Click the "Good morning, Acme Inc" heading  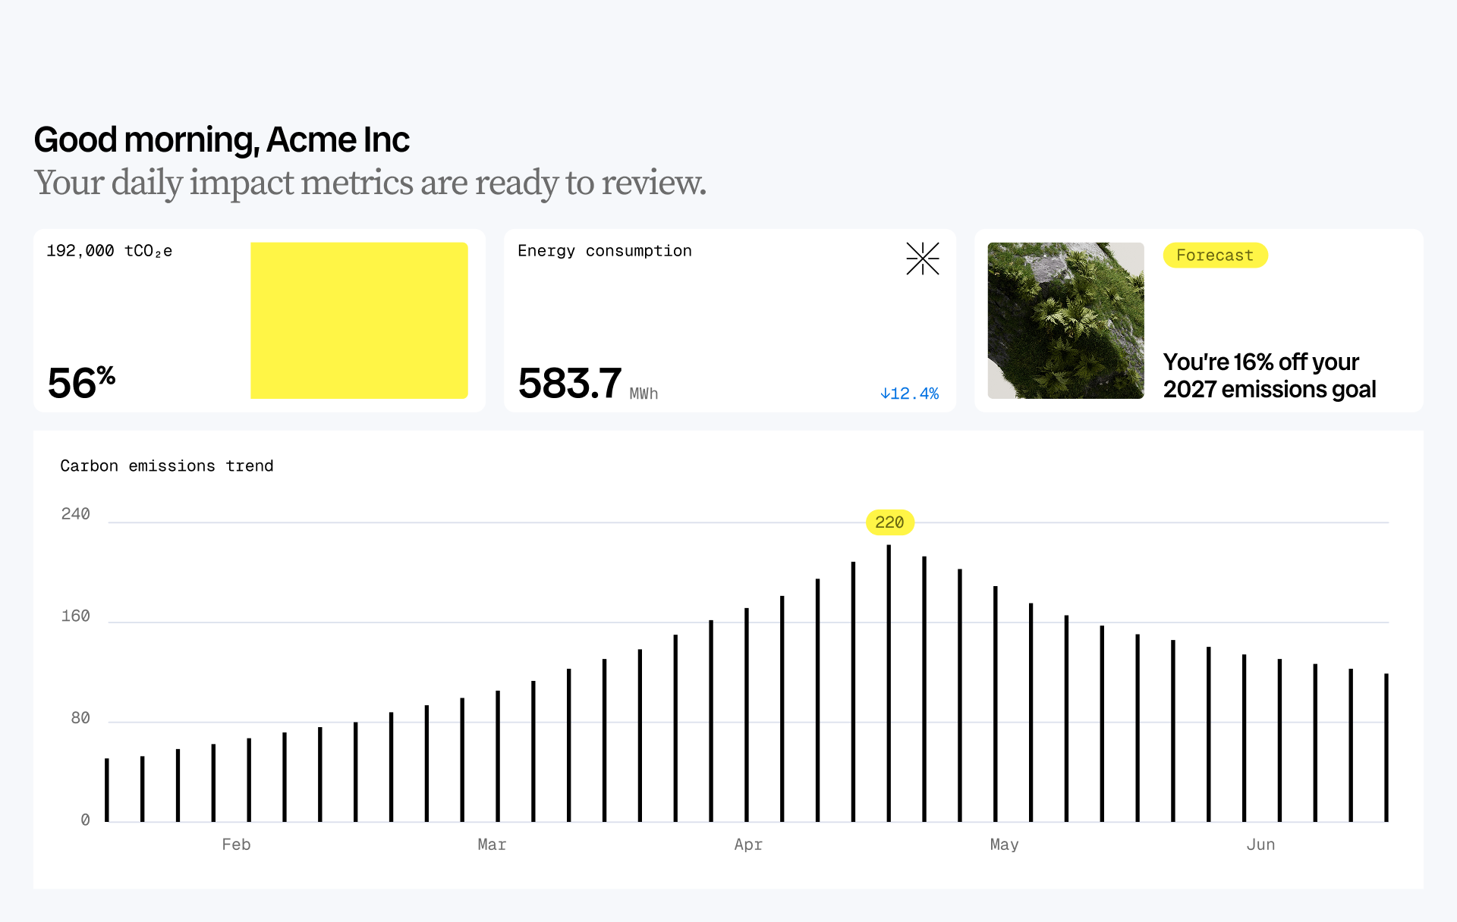tap(222, 140)
